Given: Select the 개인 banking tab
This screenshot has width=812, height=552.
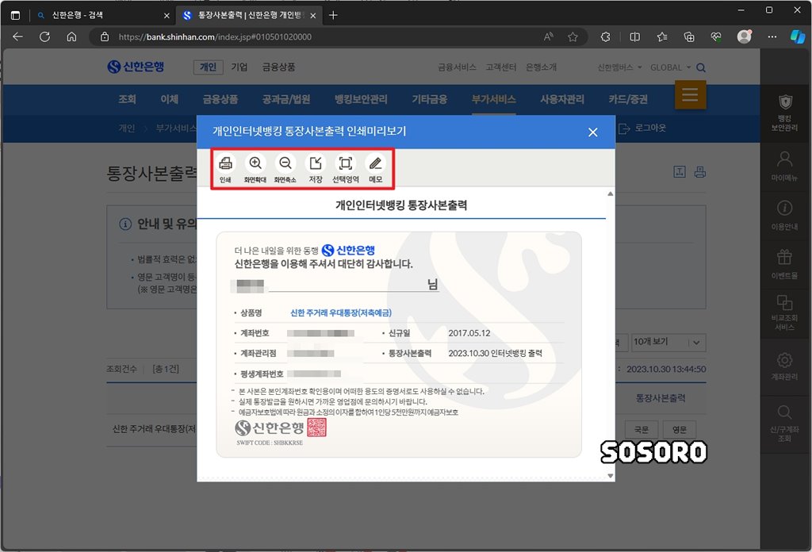Looking at the screenshot, I should pyautogui.click(x=209, y=67).
